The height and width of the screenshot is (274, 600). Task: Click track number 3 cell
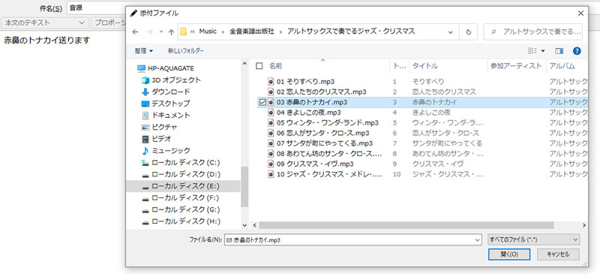pos(394,102)
